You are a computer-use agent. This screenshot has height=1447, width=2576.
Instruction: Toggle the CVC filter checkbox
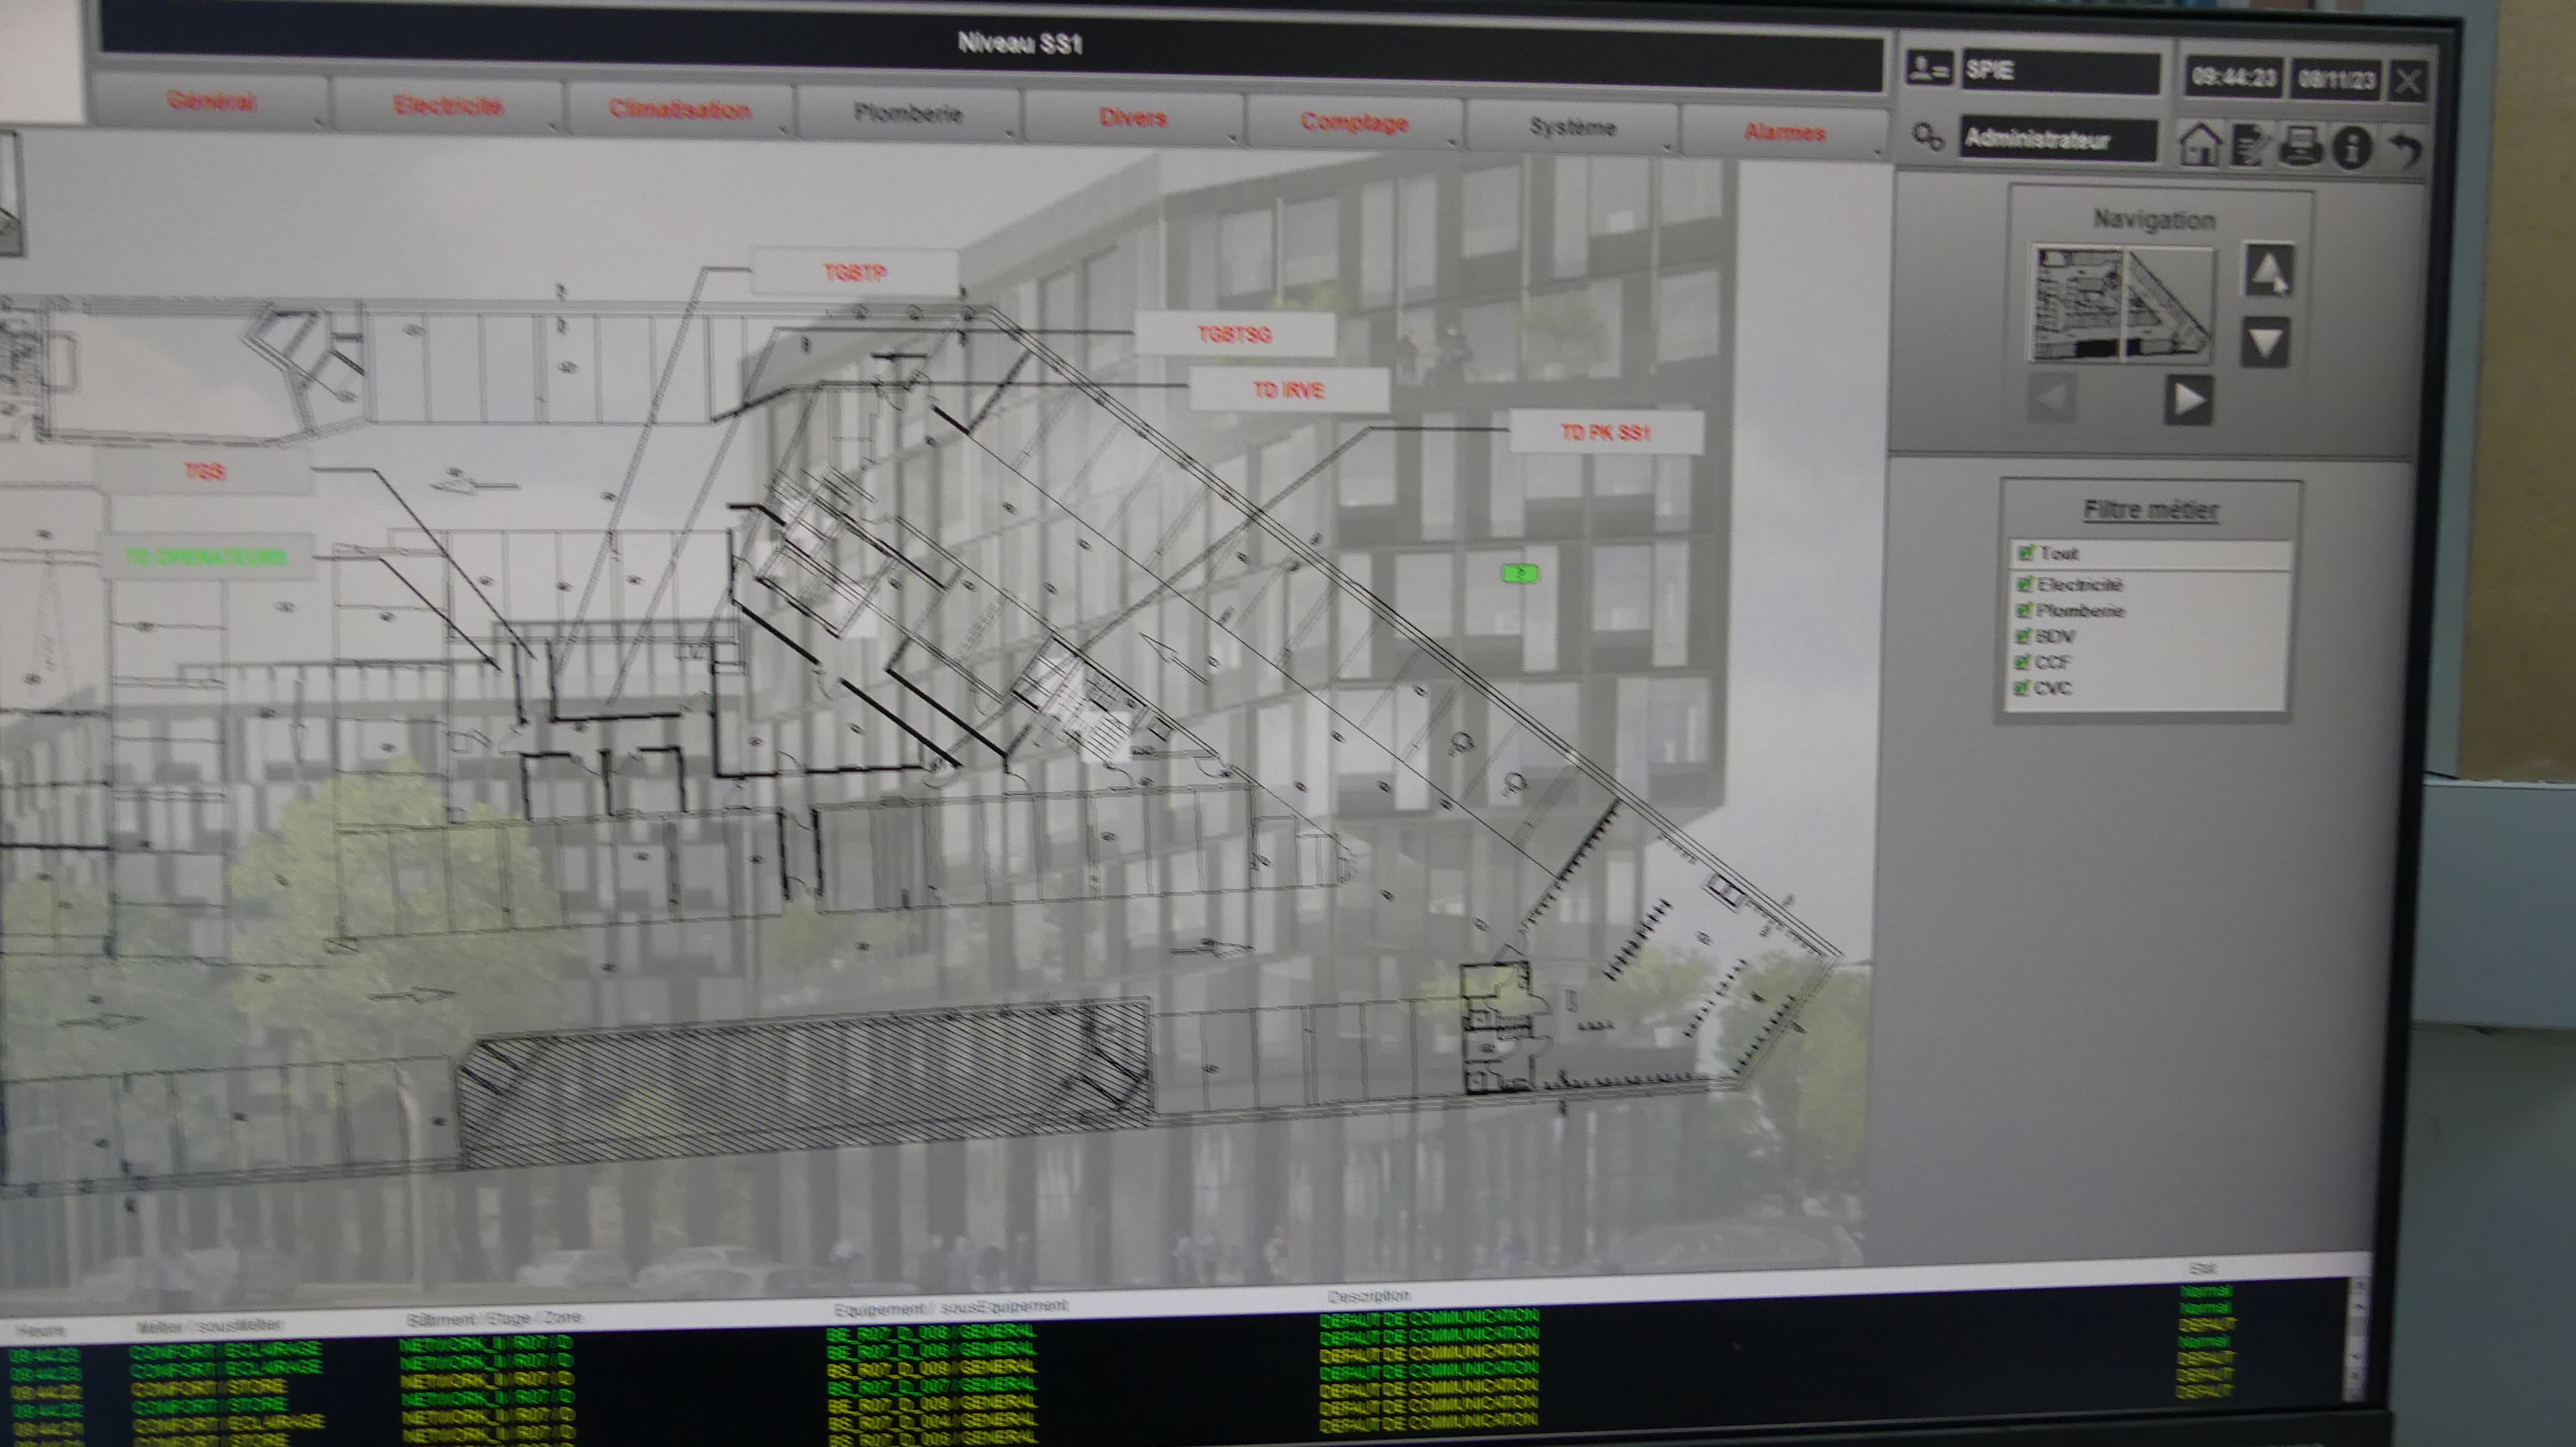pyautogui.click(x=2022, y=687)
